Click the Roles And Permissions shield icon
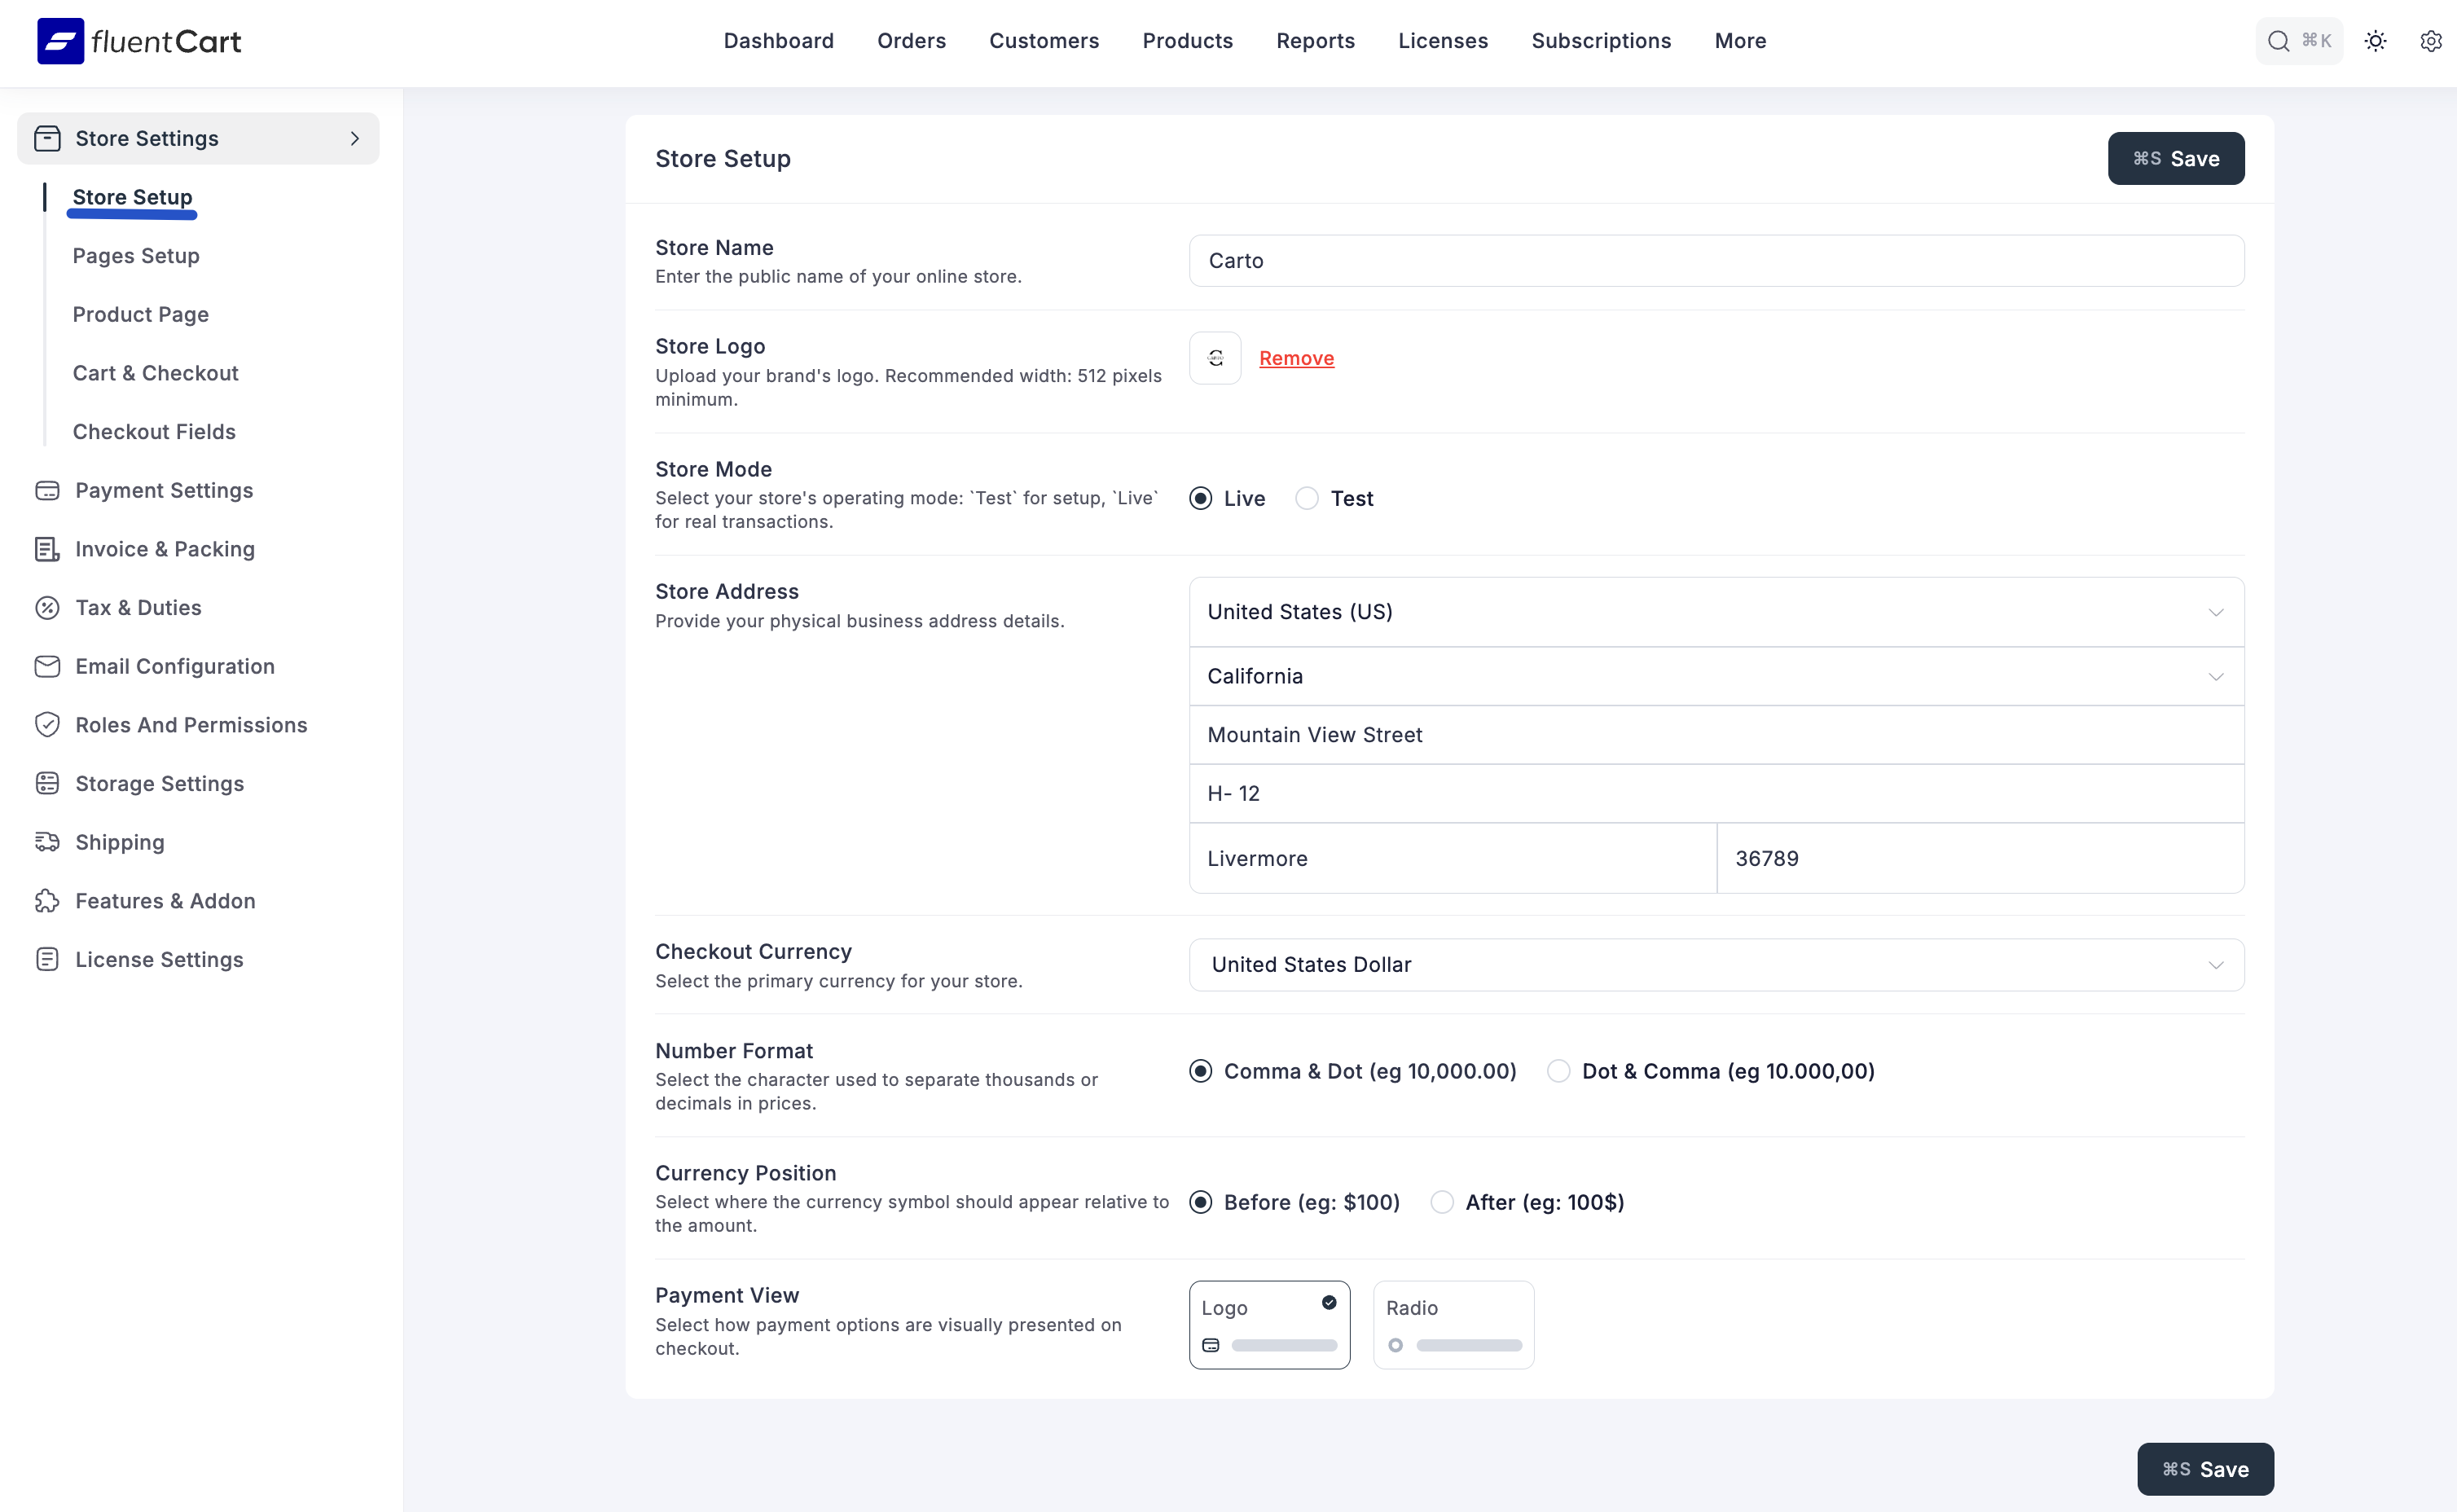The height and width of the screenshot is (1512, 2457). 49,724
